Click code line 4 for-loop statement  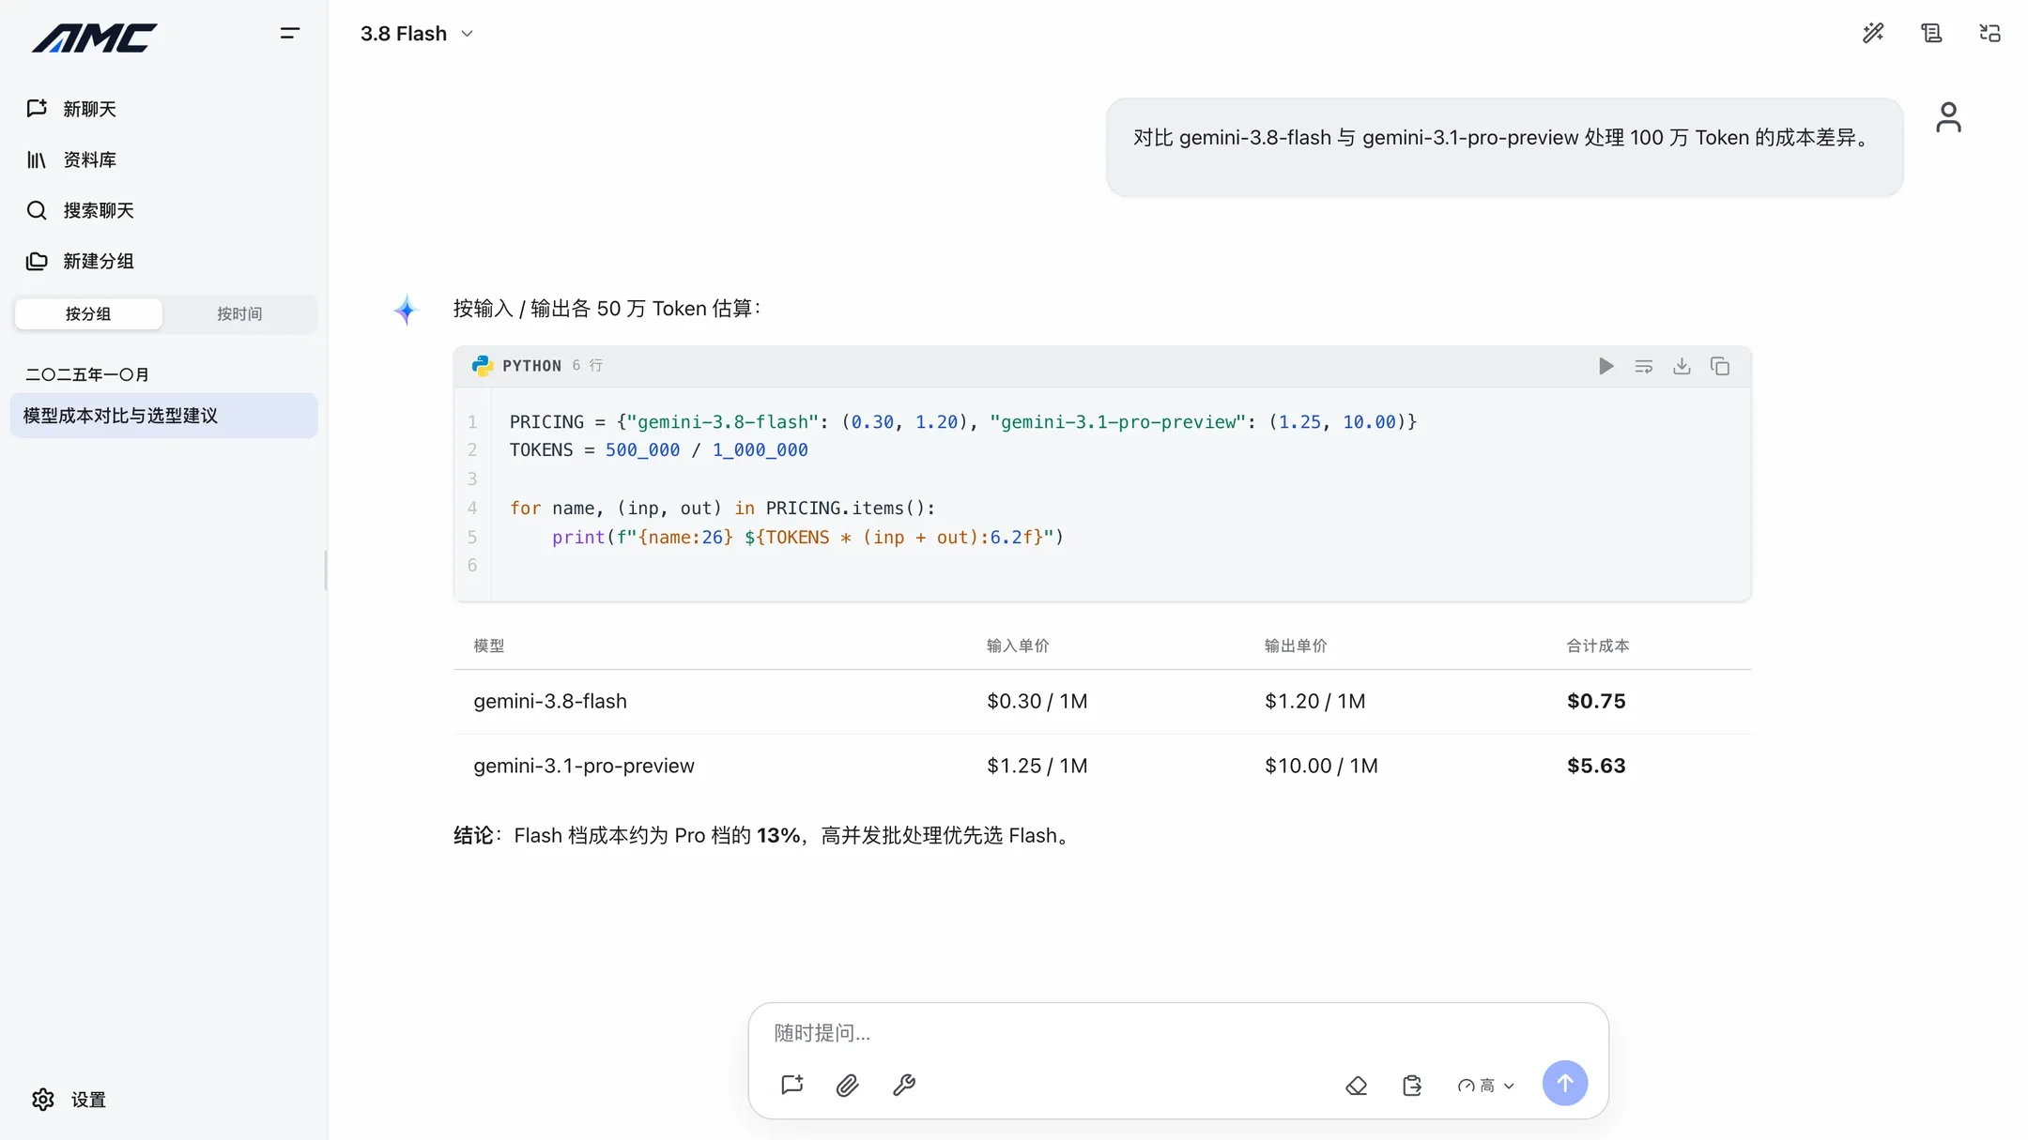click(x=722, y=509)
